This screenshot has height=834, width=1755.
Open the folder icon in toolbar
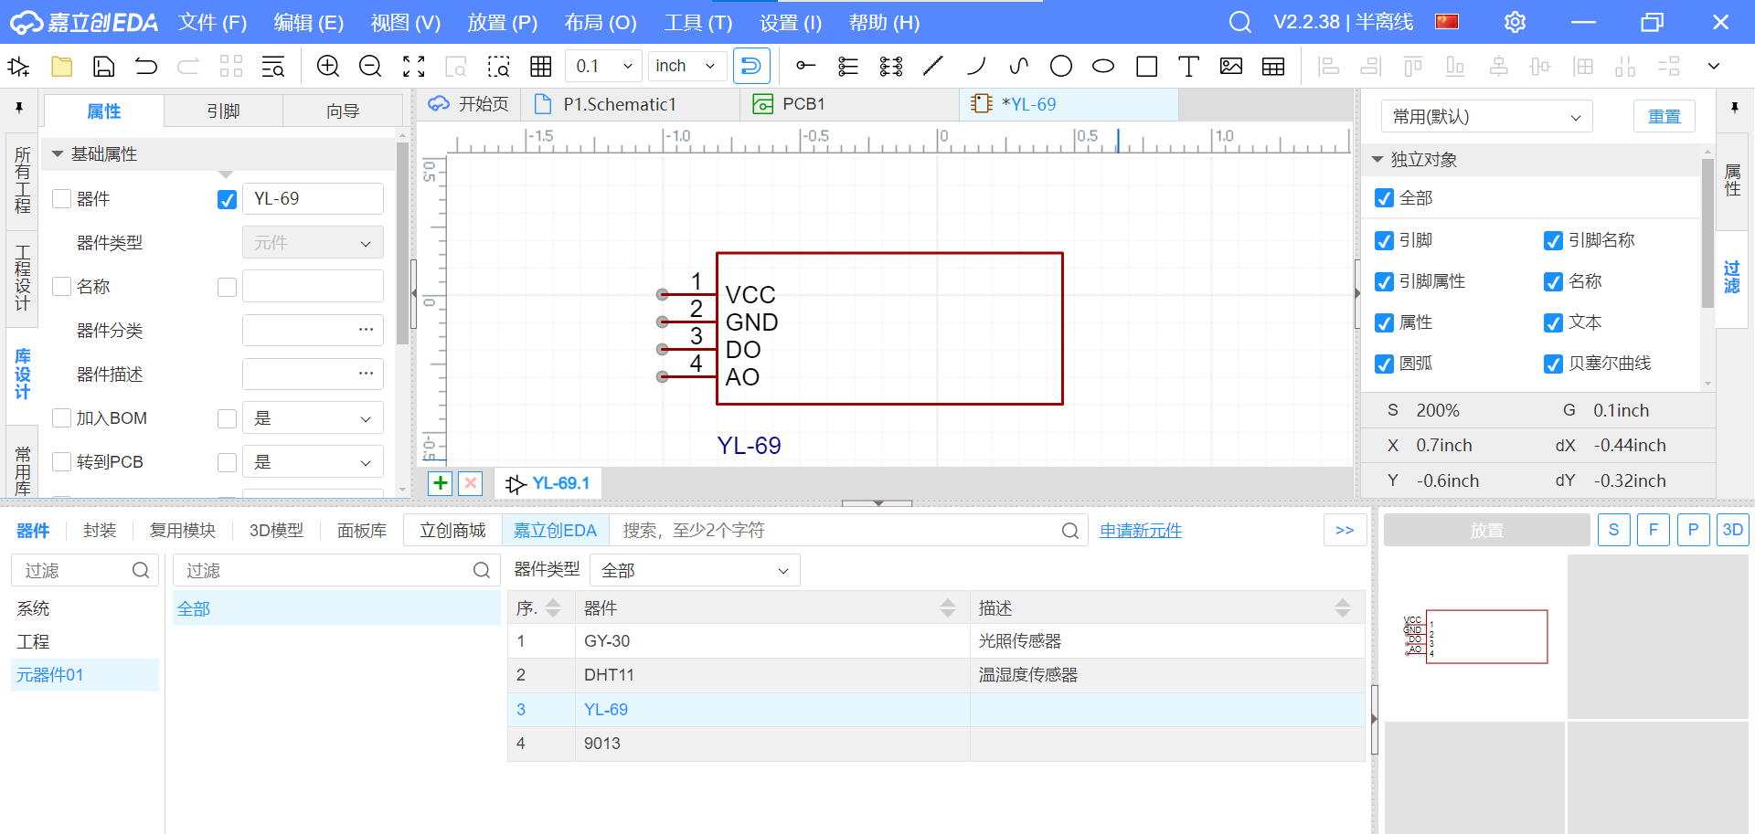61,66
